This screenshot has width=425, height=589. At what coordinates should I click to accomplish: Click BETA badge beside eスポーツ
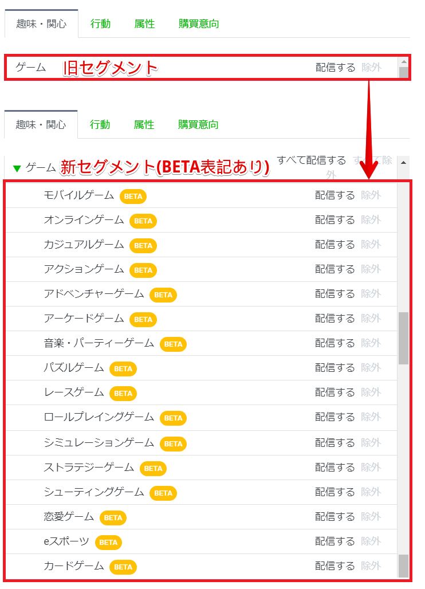click(108, 542)
